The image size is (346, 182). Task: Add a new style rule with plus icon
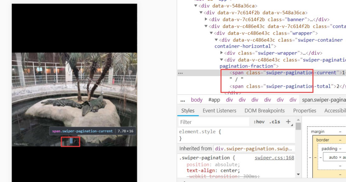click(288, 121)
